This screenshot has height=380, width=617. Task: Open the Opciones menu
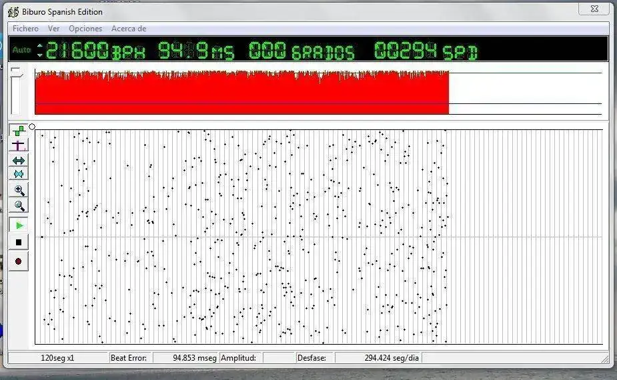pos(85,29)
